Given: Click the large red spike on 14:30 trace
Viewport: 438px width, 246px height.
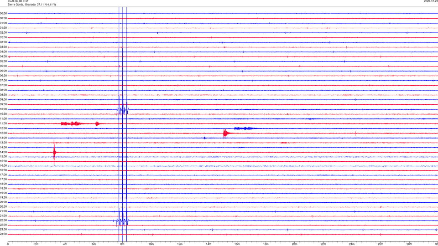Looking at the screenshot, I should click(x=54, y=152).
